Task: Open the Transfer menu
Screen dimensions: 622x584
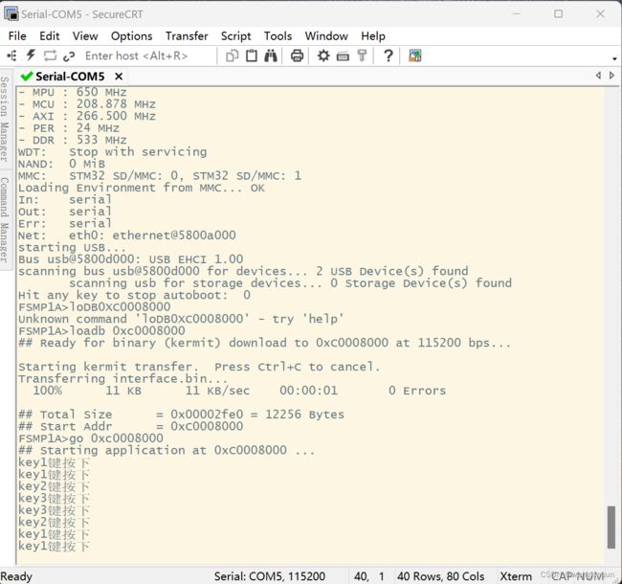Action: click(x=187, y=36)
